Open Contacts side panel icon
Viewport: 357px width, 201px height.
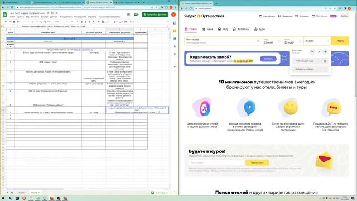pos(175,46)
